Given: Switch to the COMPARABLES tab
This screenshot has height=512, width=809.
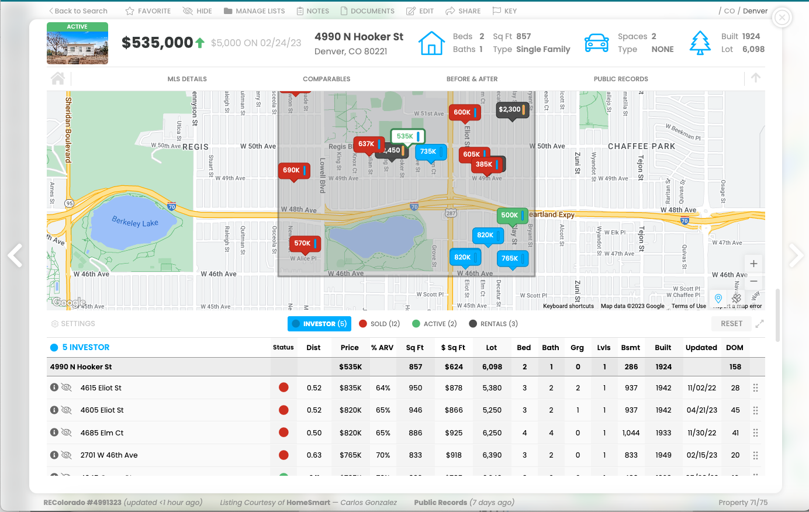Looking at the screenshot, I should (x=327, y=78).
